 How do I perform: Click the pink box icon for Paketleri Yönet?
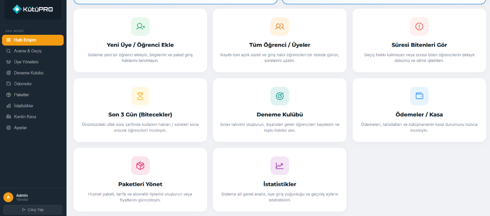pyautogui.click(x=140, y=166)
